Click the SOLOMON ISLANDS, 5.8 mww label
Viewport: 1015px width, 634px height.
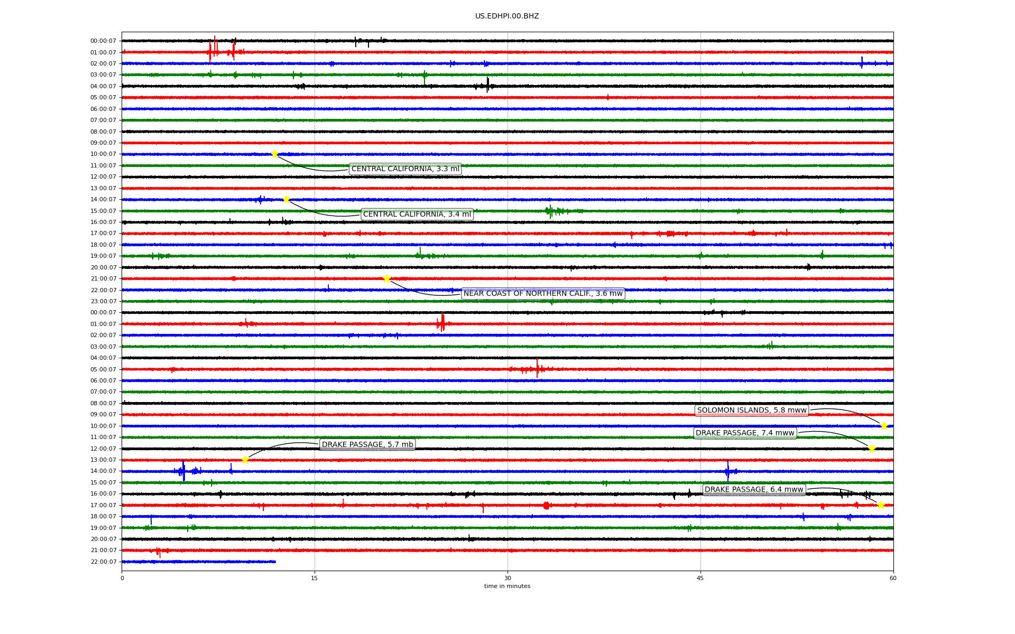click(752, 411)
